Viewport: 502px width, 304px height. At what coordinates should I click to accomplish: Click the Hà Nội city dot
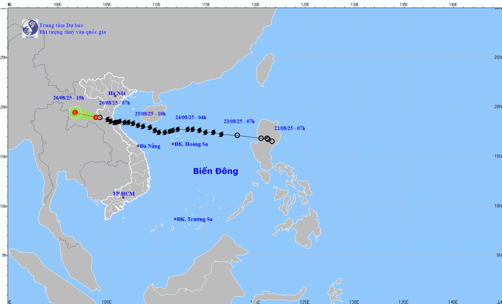115,96
